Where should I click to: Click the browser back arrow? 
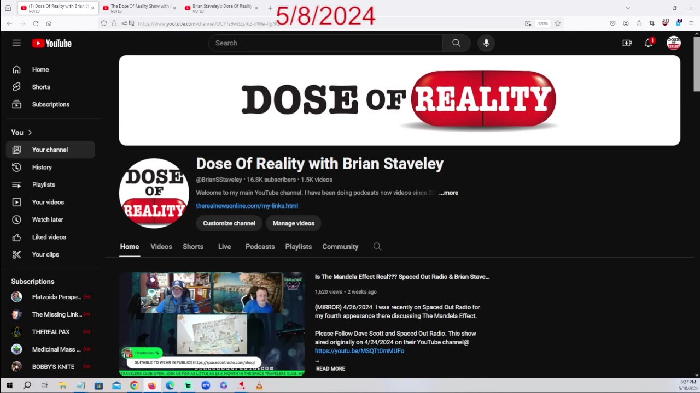(9, 23)
